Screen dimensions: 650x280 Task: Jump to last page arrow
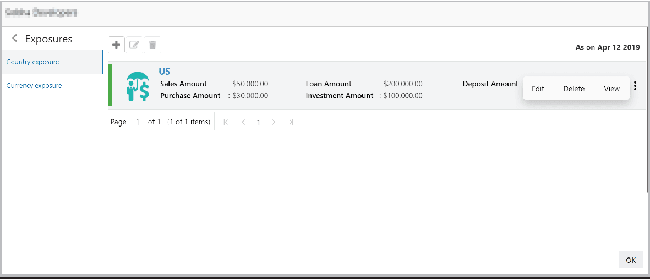point(291,122)
